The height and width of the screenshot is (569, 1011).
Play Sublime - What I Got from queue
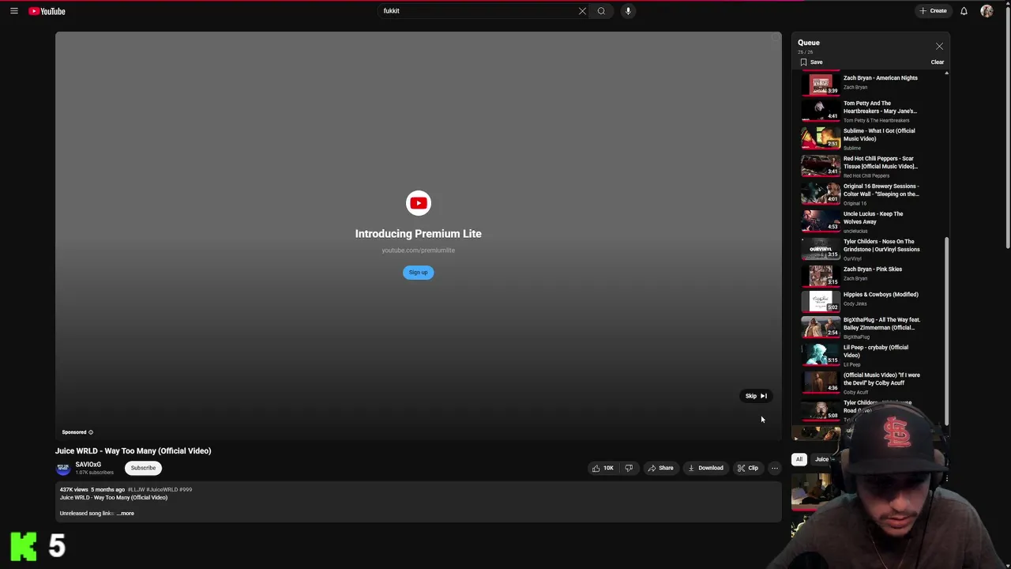pos(871,138)
